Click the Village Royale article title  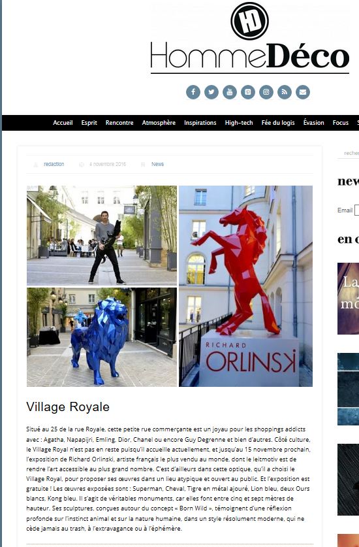pos(68,406)
